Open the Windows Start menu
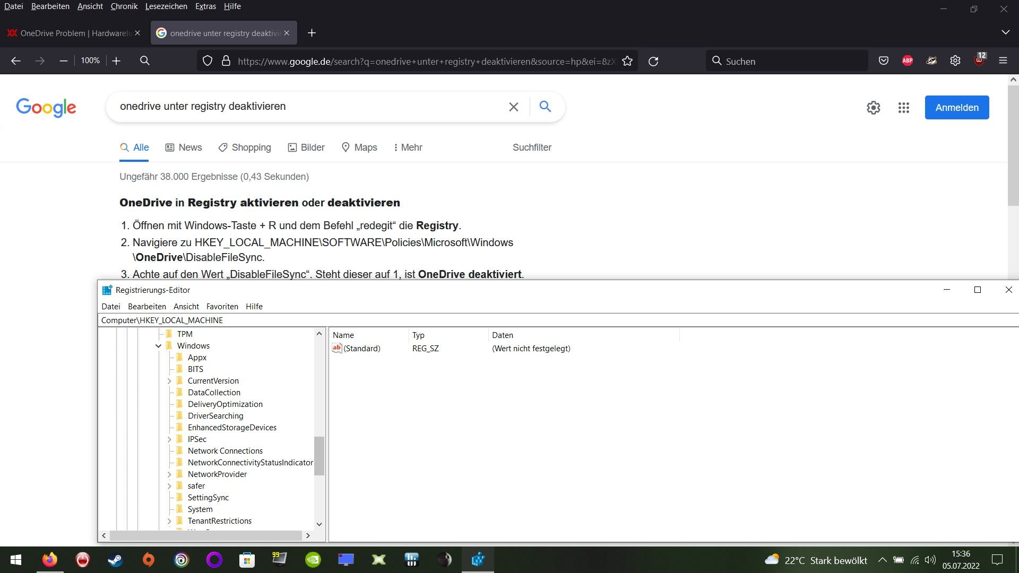 [16, 560]
